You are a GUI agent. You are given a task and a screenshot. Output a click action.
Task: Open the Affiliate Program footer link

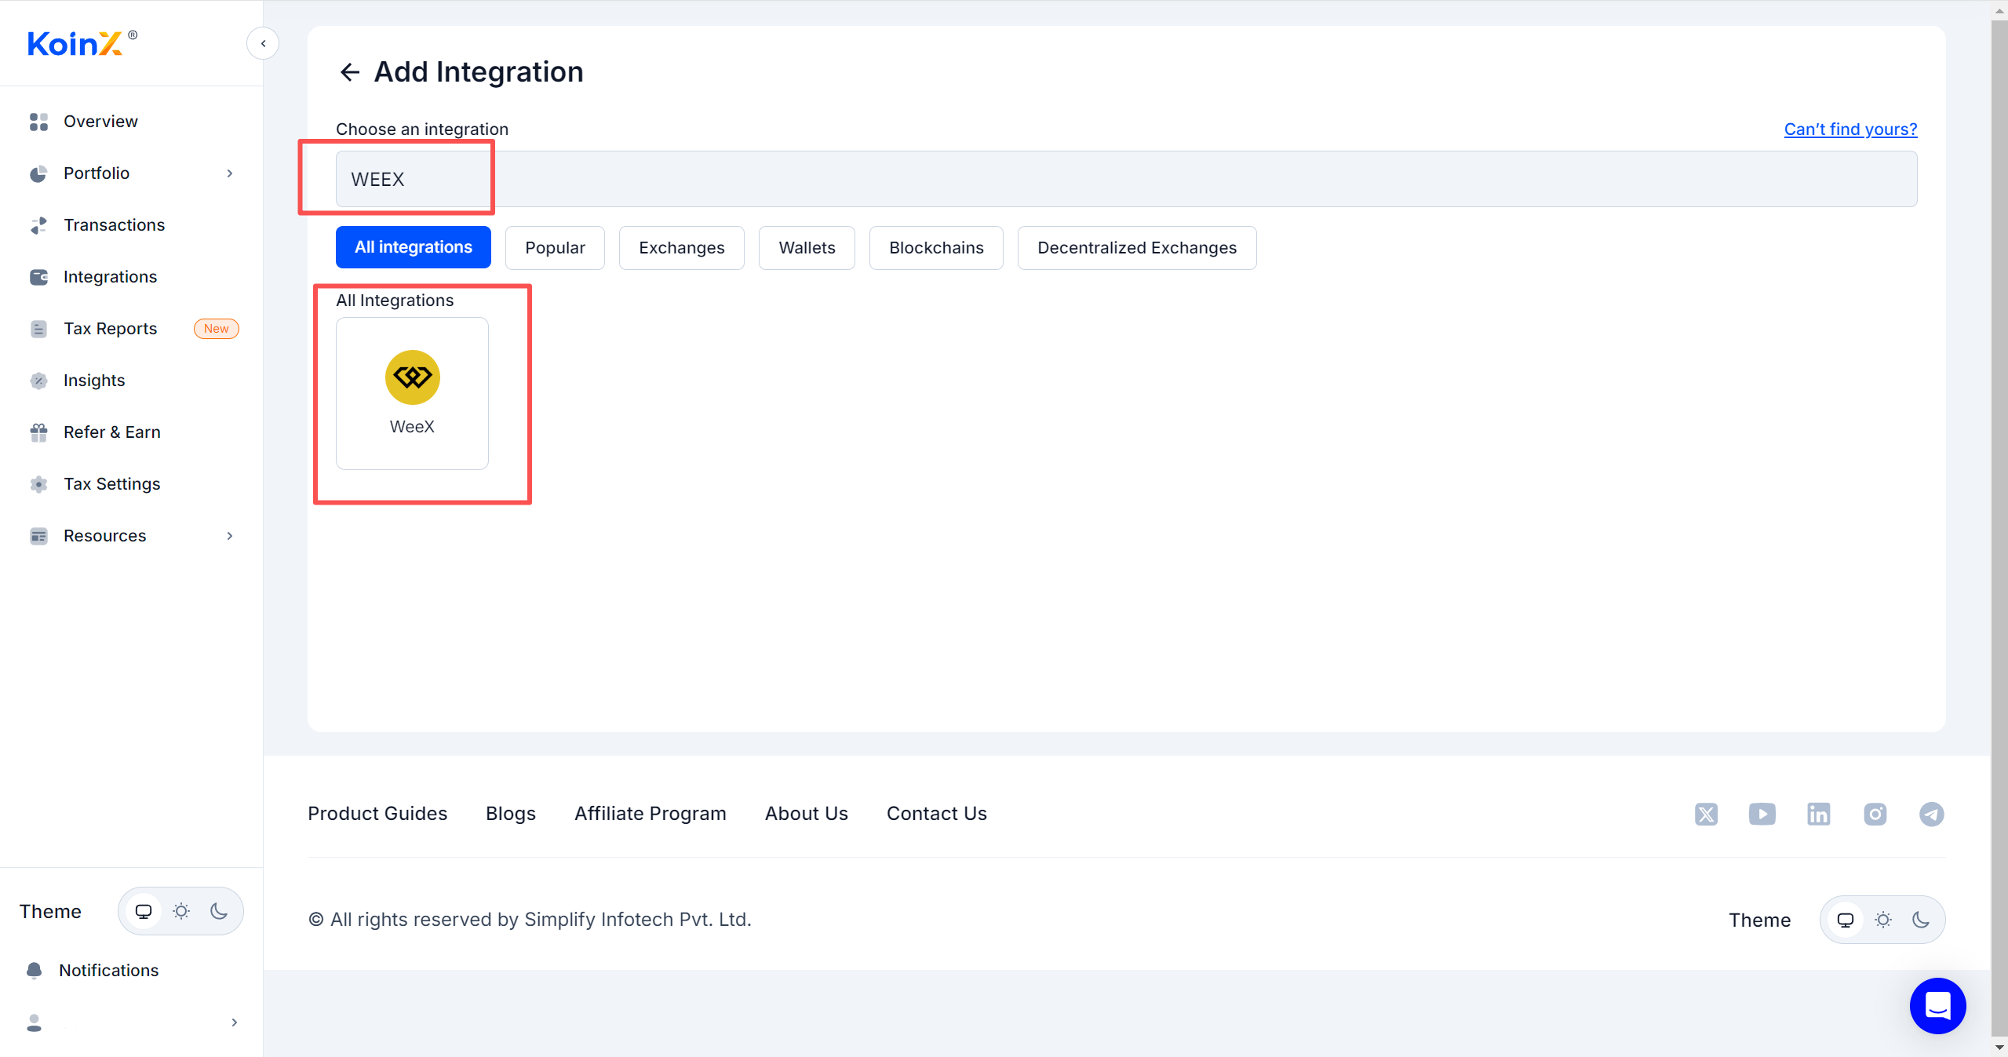coord(650,814)
